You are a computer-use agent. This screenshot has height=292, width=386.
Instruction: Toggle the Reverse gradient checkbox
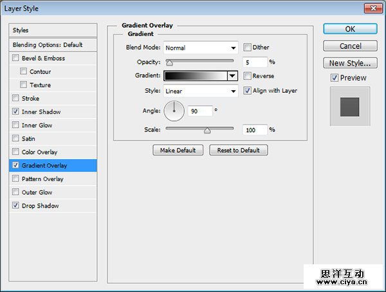[x=248, y=75]
